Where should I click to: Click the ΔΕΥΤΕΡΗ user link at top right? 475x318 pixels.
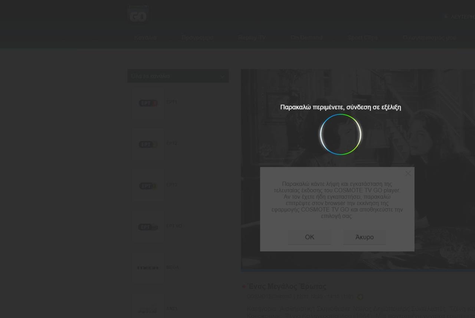462,17
